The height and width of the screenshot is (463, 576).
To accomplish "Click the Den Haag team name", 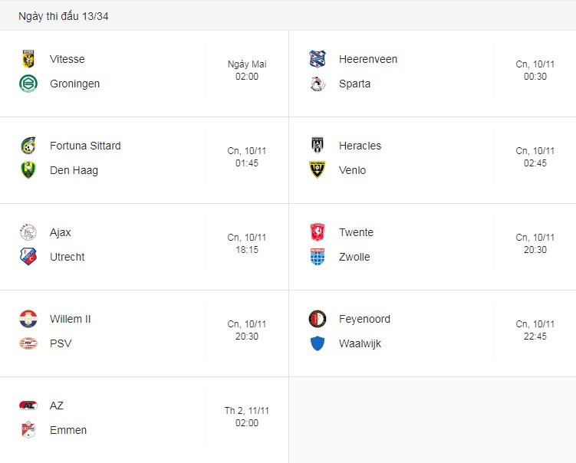I will pyautogui.click(x=74, y=170).
